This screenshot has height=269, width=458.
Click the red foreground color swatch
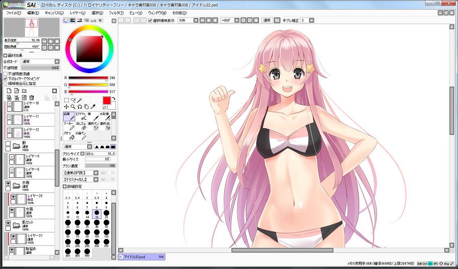click(x=106, y=101)
